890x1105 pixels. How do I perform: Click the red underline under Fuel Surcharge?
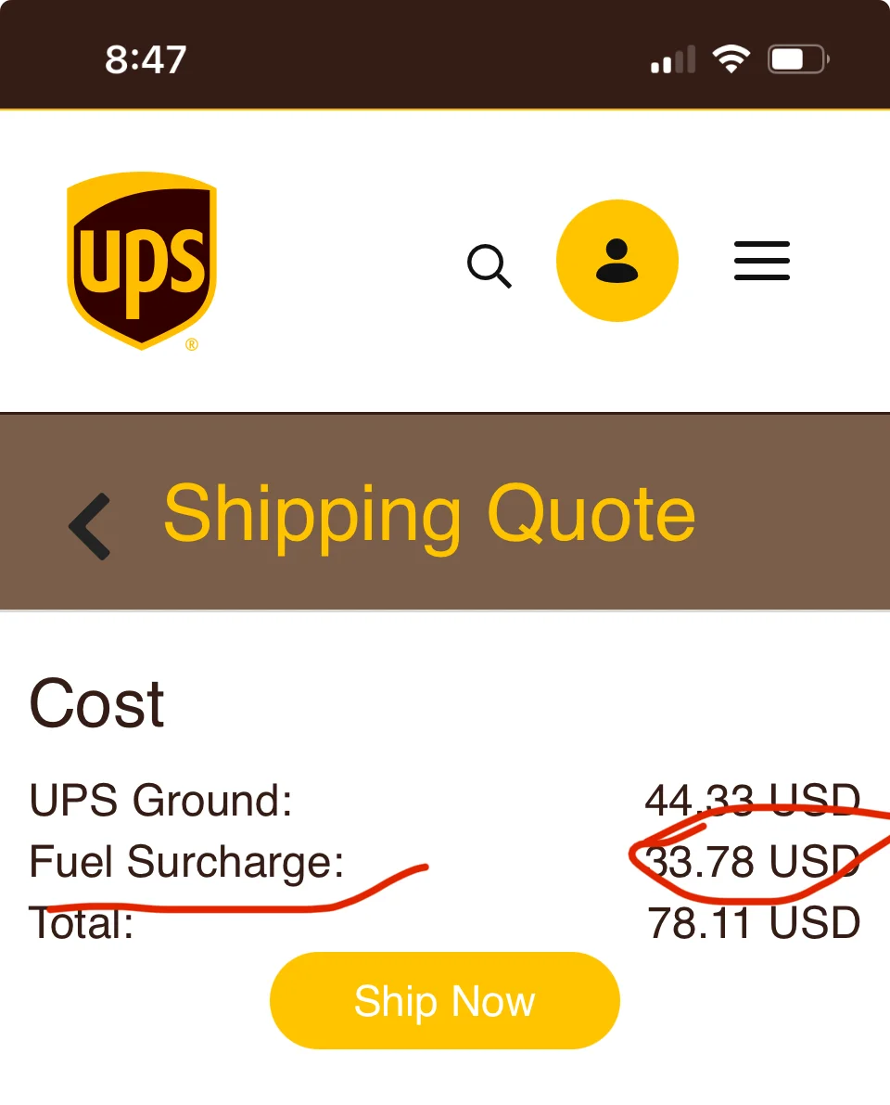(232, 906)
